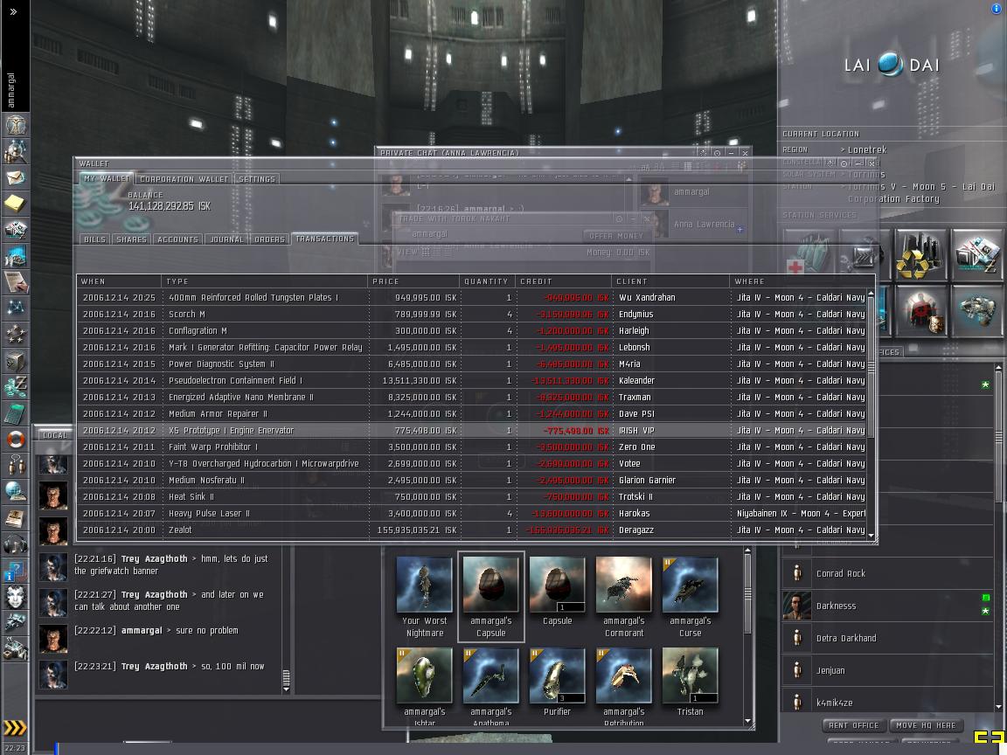Click client name Wu Xandrahan

(x=647, y=297)
